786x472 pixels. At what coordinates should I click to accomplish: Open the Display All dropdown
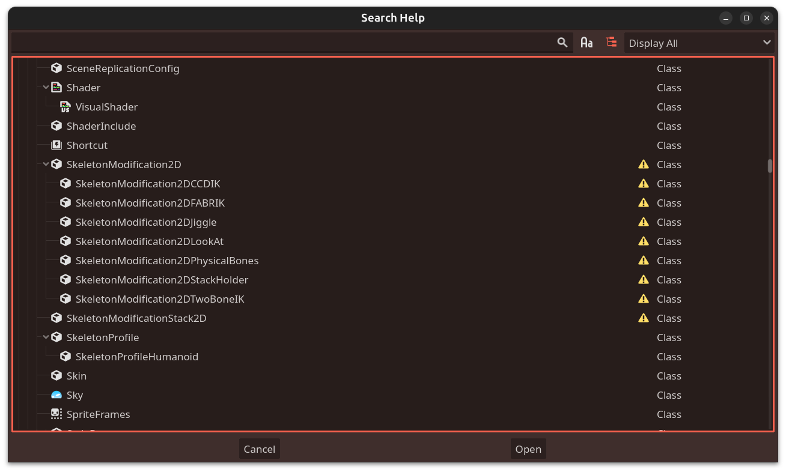tap(699, 43)
